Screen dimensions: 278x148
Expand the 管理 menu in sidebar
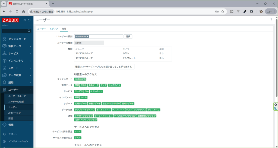[17, 125]
